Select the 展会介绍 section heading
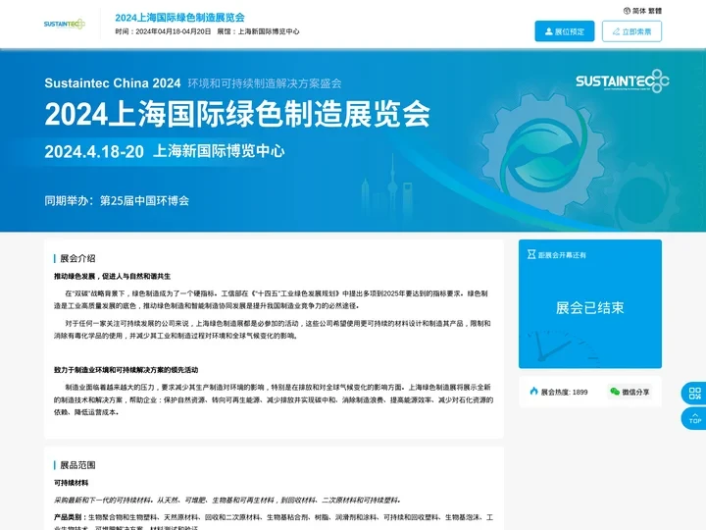 point(77,258)
